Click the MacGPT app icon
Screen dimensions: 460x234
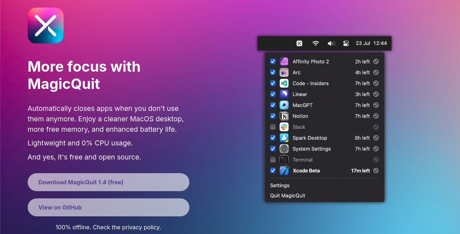point(284,105)
